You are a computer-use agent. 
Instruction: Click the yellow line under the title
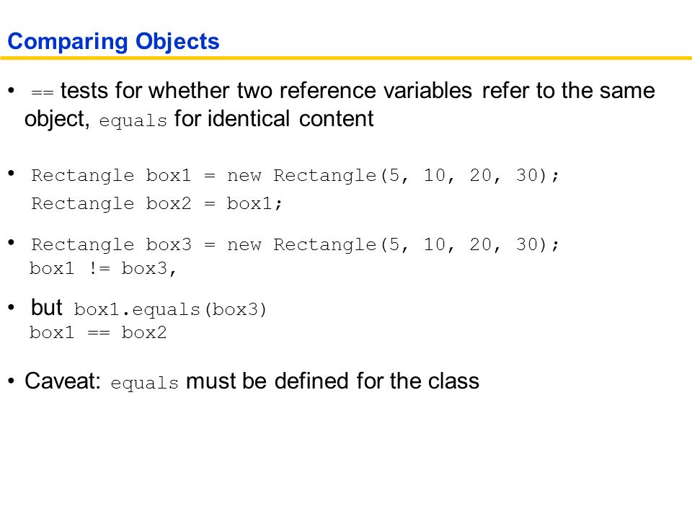[346, 58]
